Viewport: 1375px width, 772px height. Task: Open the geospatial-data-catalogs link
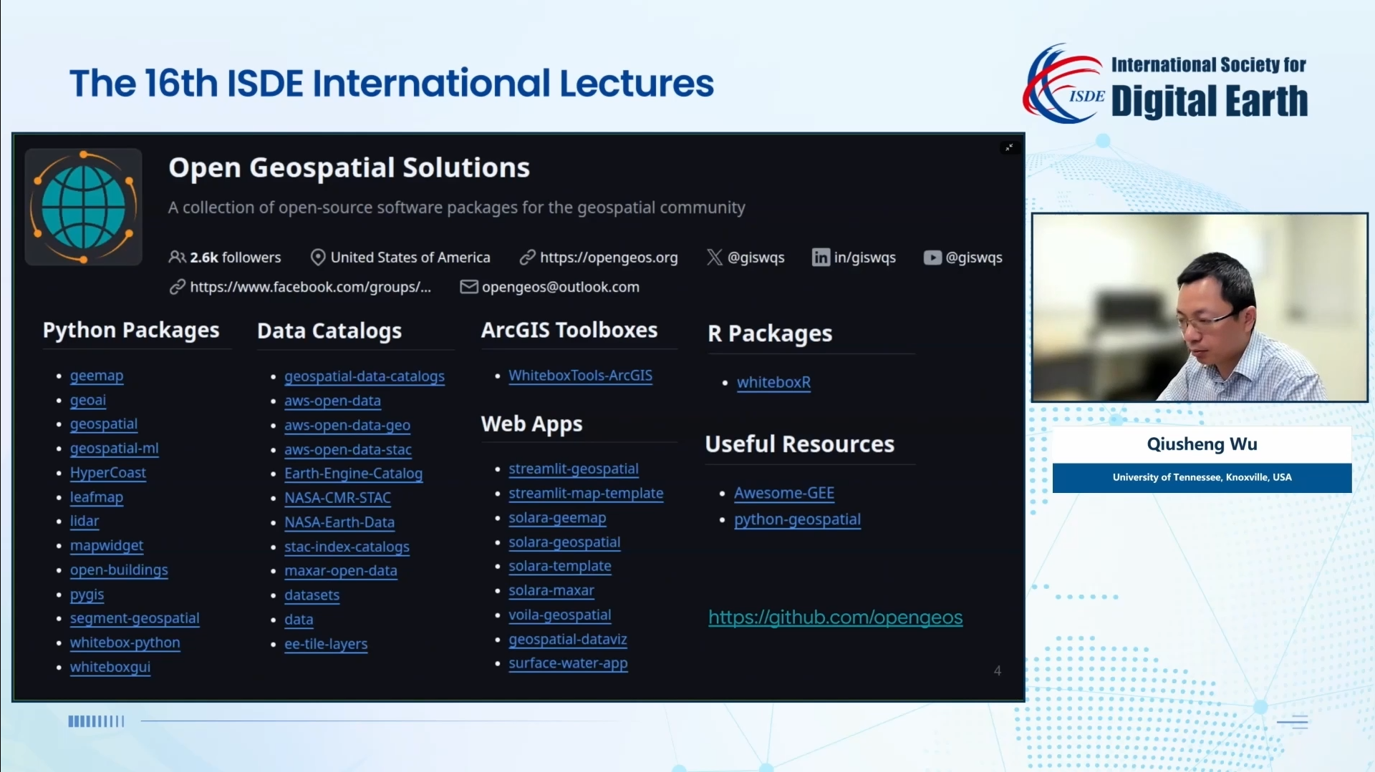tap(365, 376)
